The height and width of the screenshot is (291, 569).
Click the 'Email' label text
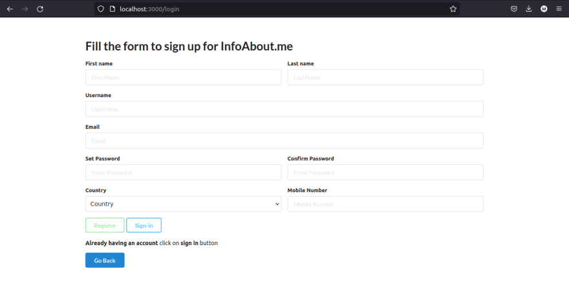[x=92, y=127]
